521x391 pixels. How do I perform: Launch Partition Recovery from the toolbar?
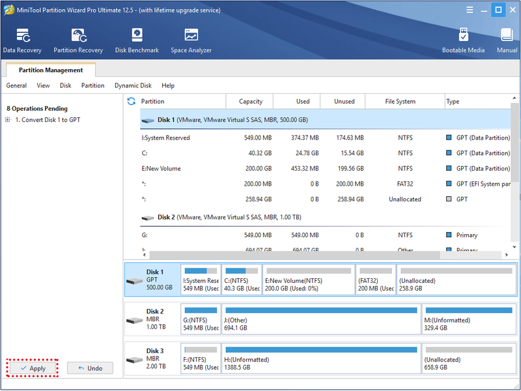(x=78, y=40)
